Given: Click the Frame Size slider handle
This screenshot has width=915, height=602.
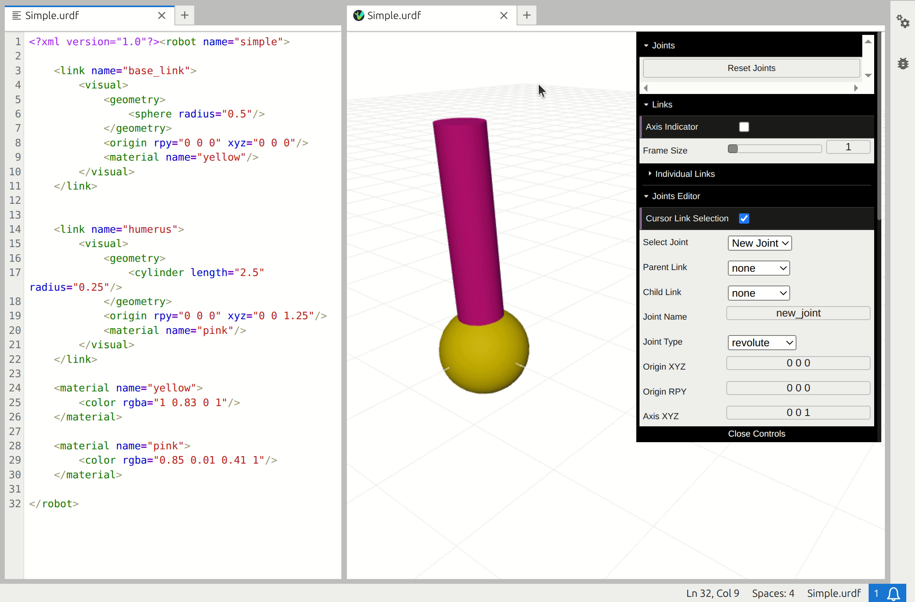Looking at the screenshot, I should pos(733,149).
